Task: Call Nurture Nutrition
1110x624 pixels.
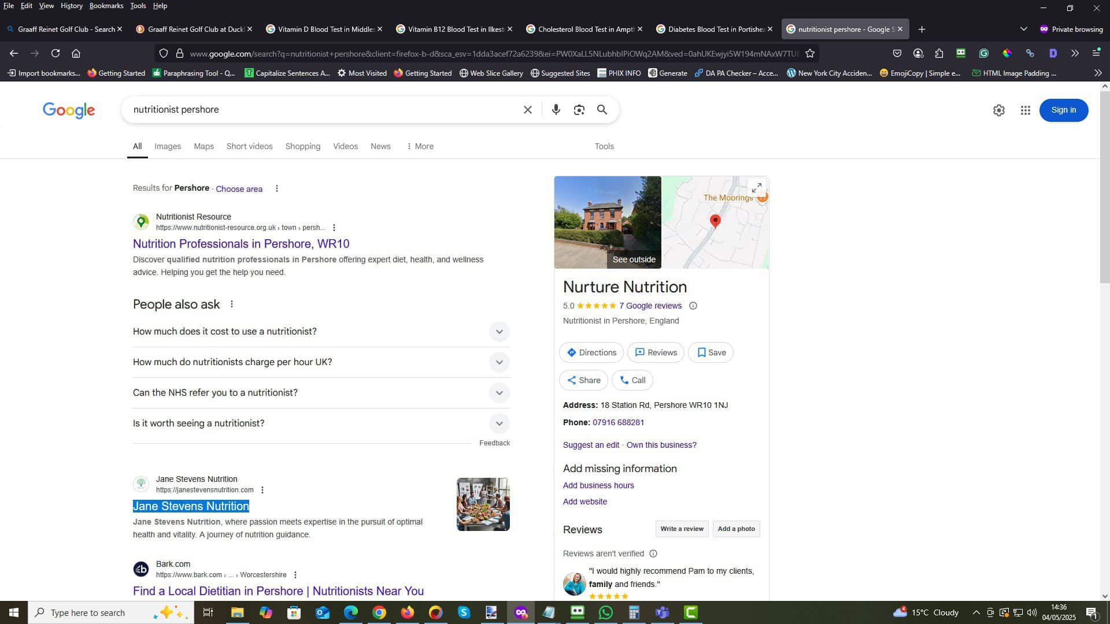Action: point(632,380)
